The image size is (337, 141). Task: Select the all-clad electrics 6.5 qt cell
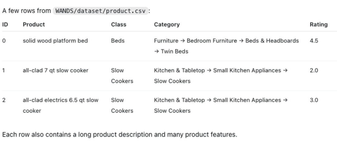click(61, 105)
